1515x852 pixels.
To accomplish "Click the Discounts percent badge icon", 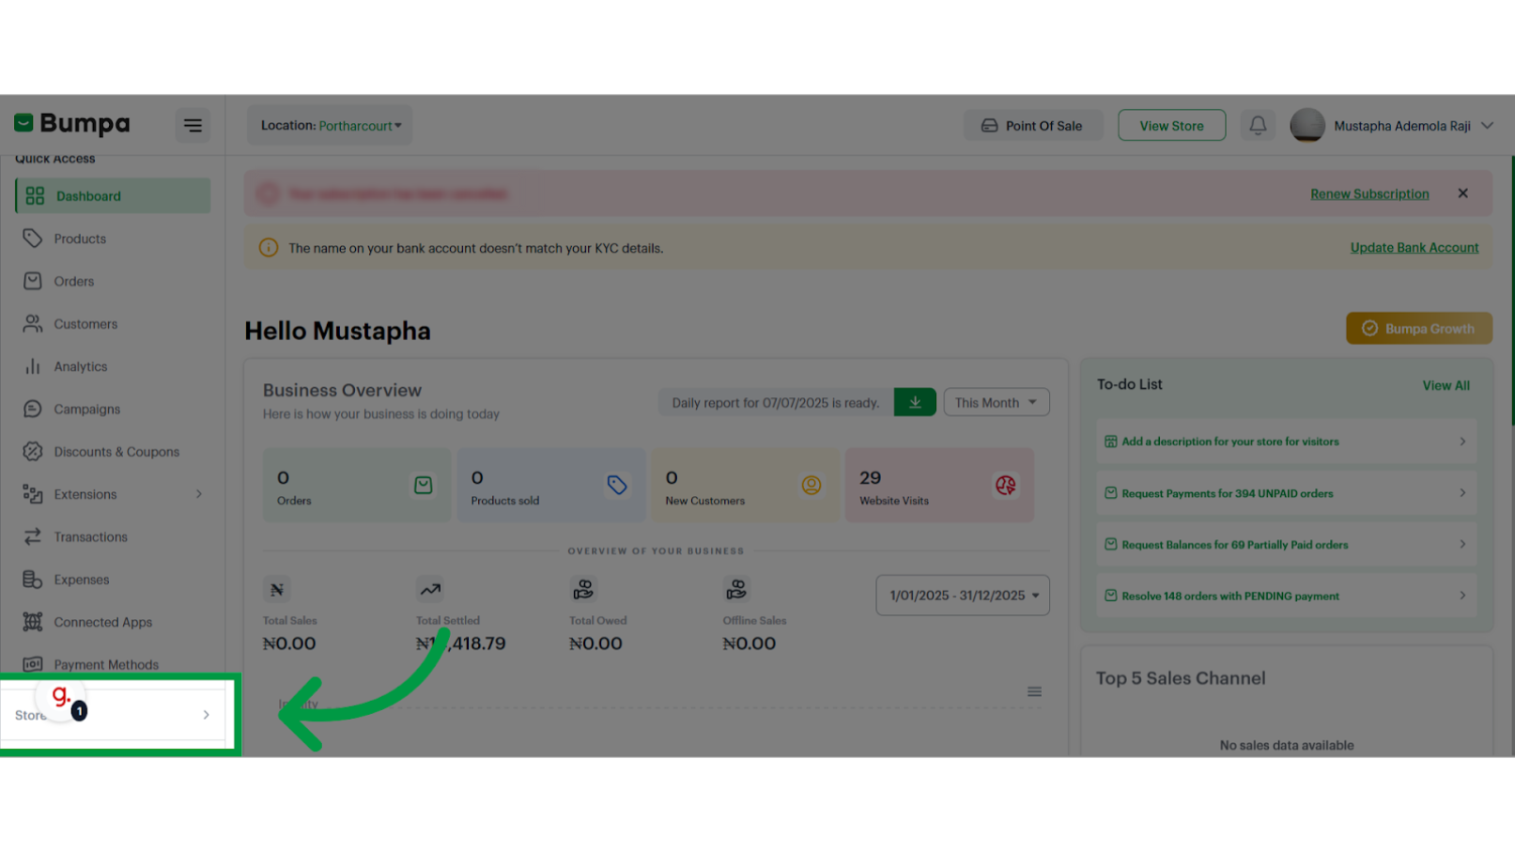I will click(x=33, y=452).
